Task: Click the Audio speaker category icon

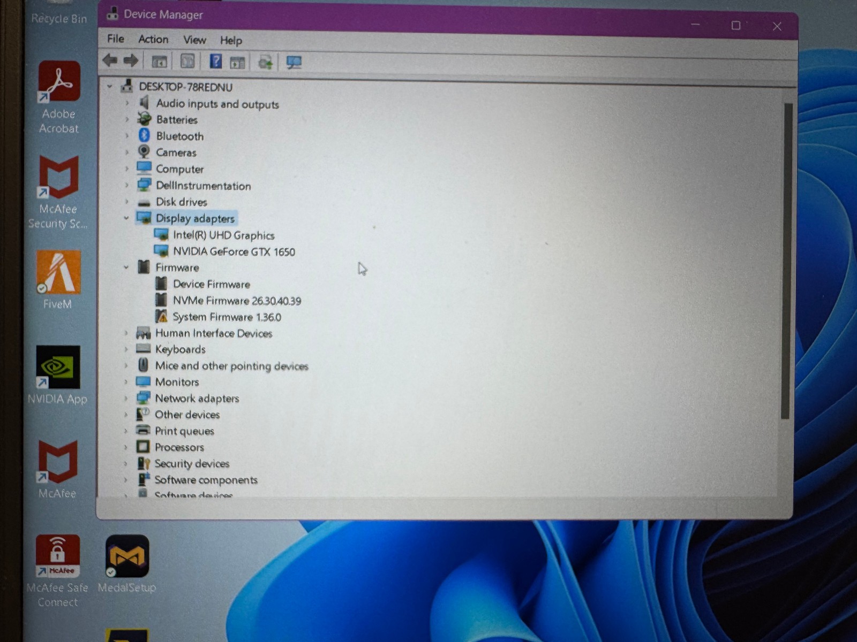Action: [144, 102]
